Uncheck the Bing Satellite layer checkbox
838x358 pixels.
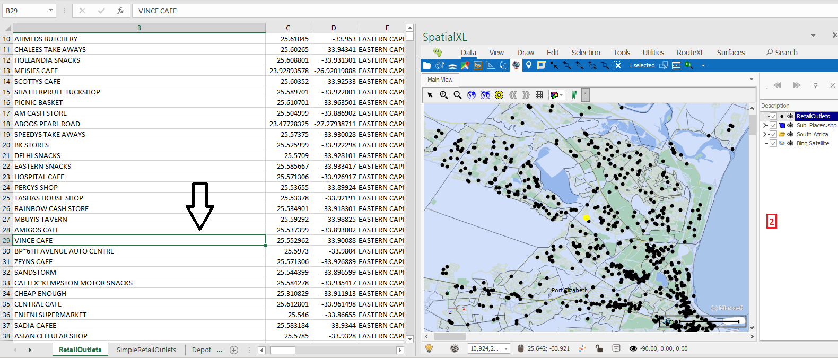pyautogui.click(x=773, y=143)
